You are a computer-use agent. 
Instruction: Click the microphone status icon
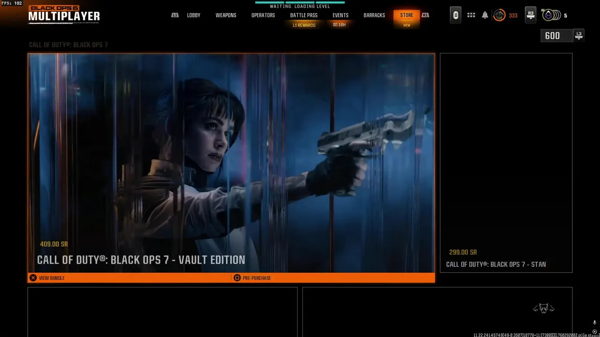pyautogui.click(x=594, y=323)
